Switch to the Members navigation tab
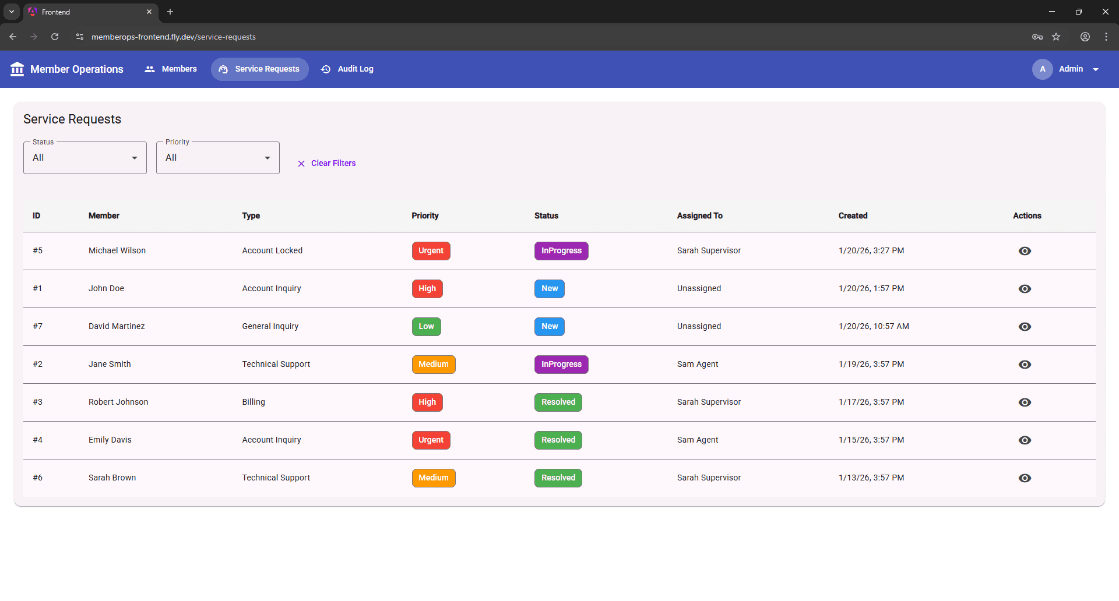 (179, 69)
